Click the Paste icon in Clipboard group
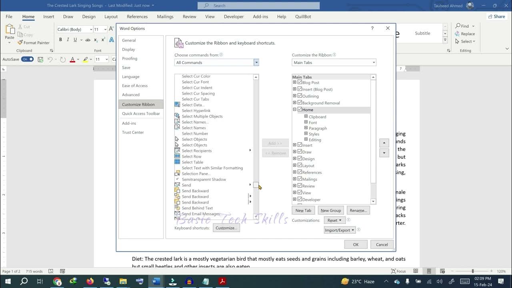 click(x=10, y=30)
